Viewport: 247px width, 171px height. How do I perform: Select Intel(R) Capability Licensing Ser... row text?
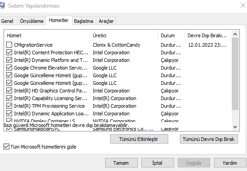pos(51,98)
